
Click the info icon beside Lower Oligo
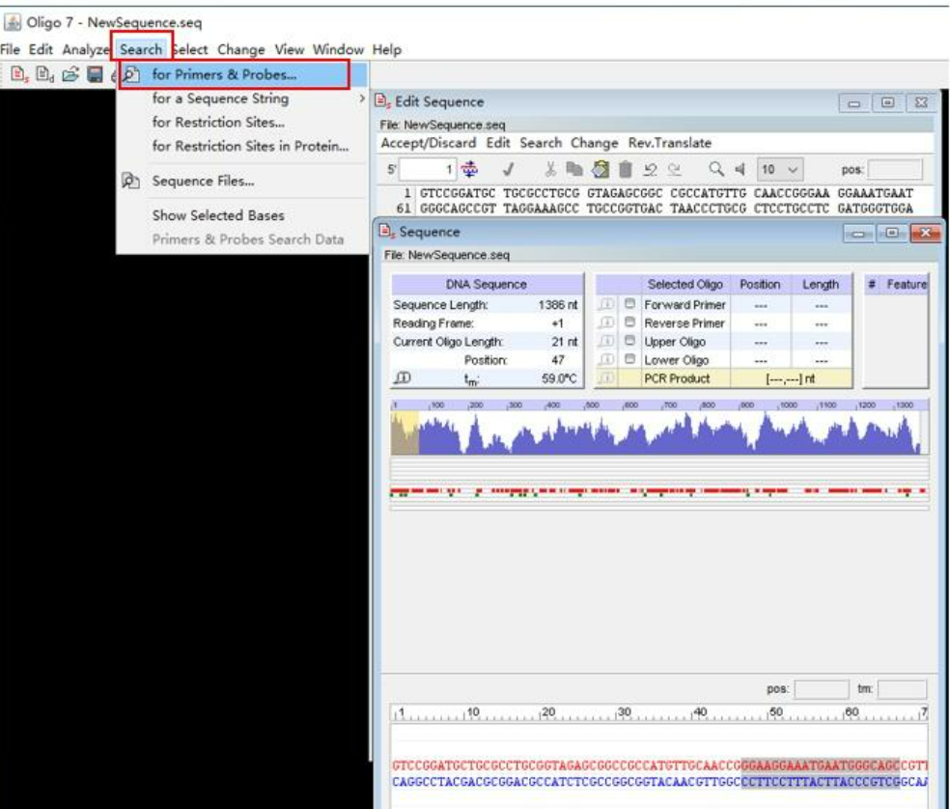click(606, 359)
